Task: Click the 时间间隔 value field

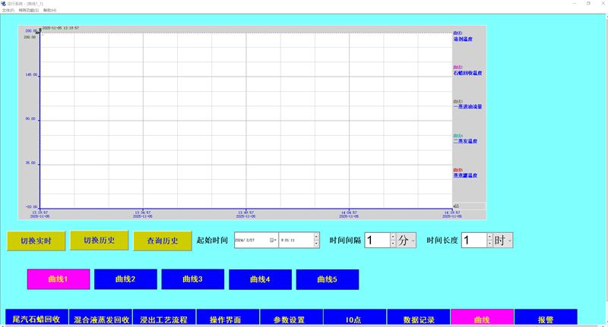Action: pyautogui.click(x=377, y=240)
